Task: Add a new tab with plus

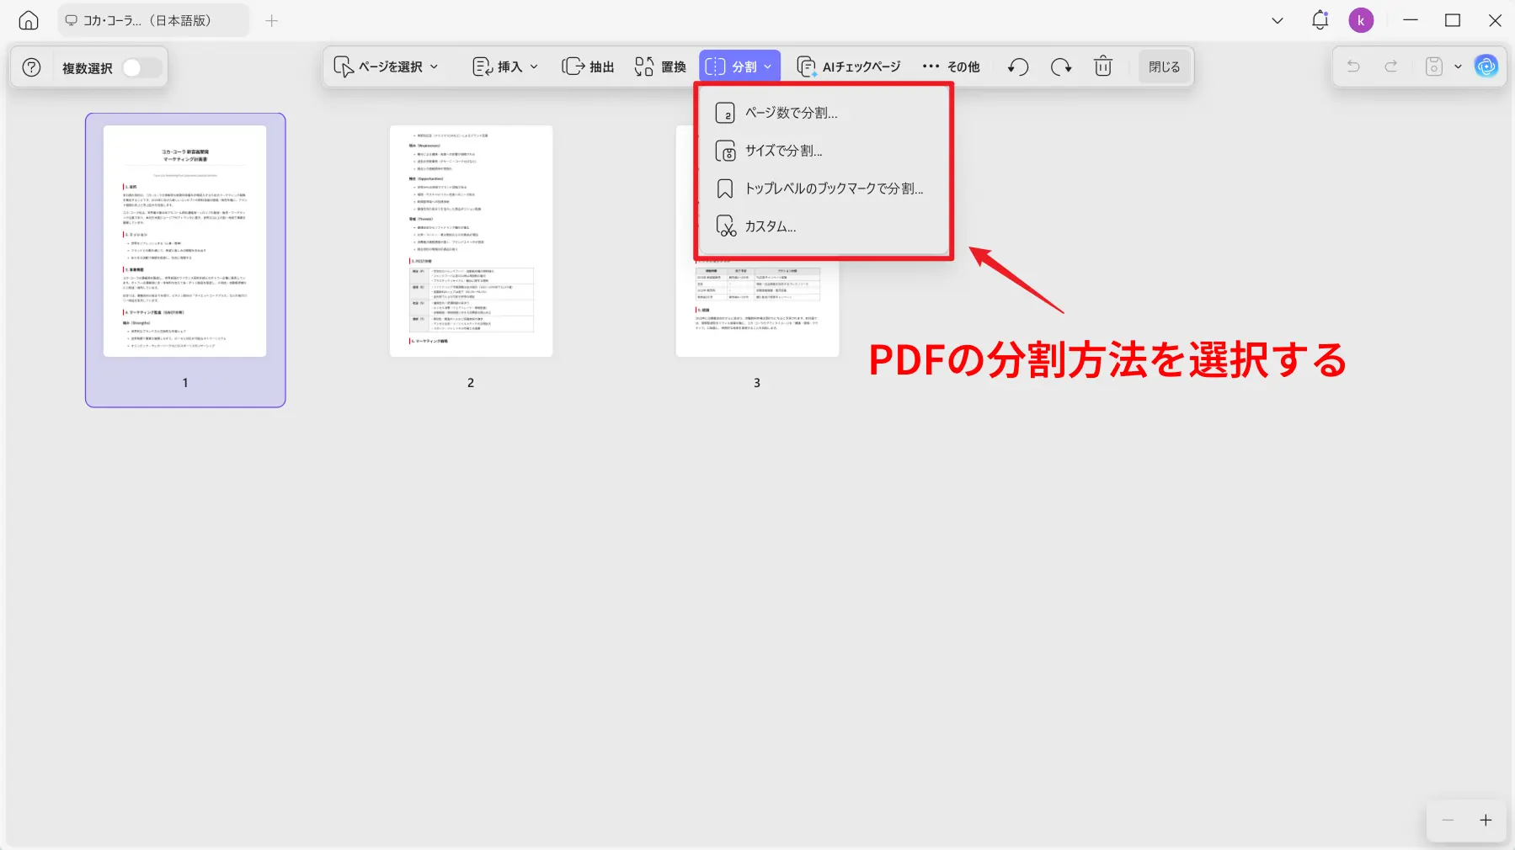Action: [x=271, y=21]
